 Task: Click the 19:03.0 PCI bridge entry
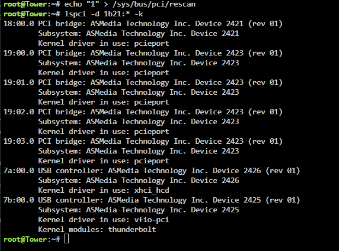[142, 141]
